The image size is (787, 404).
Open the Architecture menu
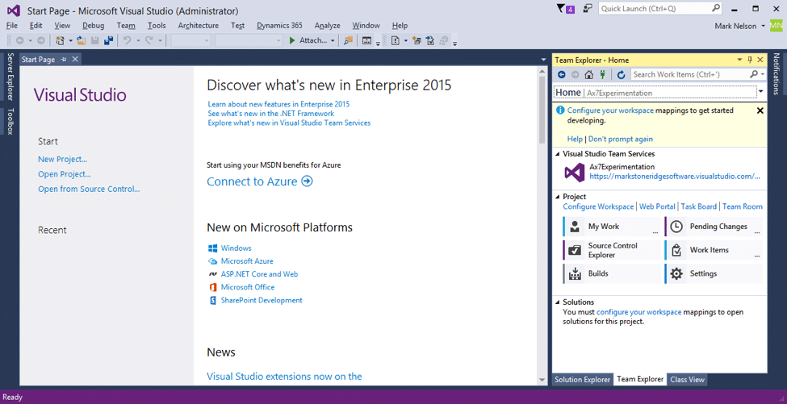[x=199, y=26]
